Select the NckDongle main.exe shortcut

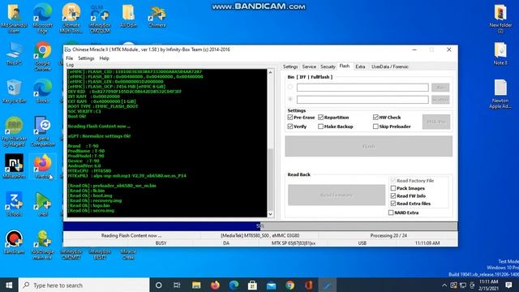(43, 245)
